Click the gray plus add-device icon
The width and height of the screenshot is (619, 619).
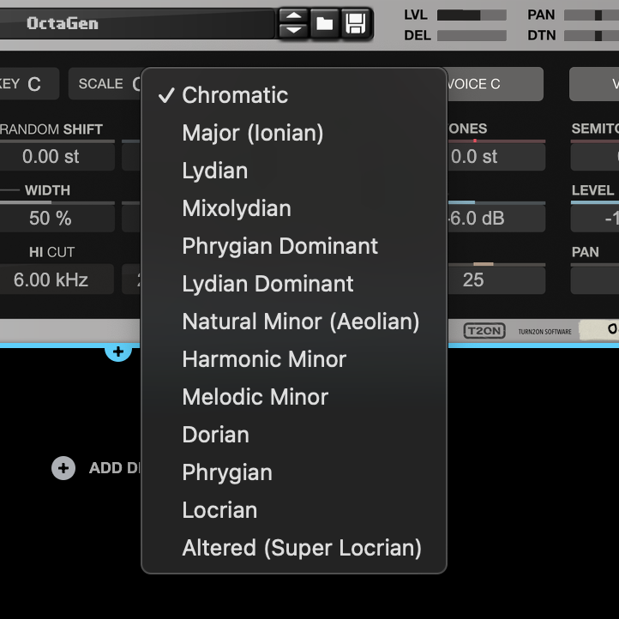(x=63, y=468)
